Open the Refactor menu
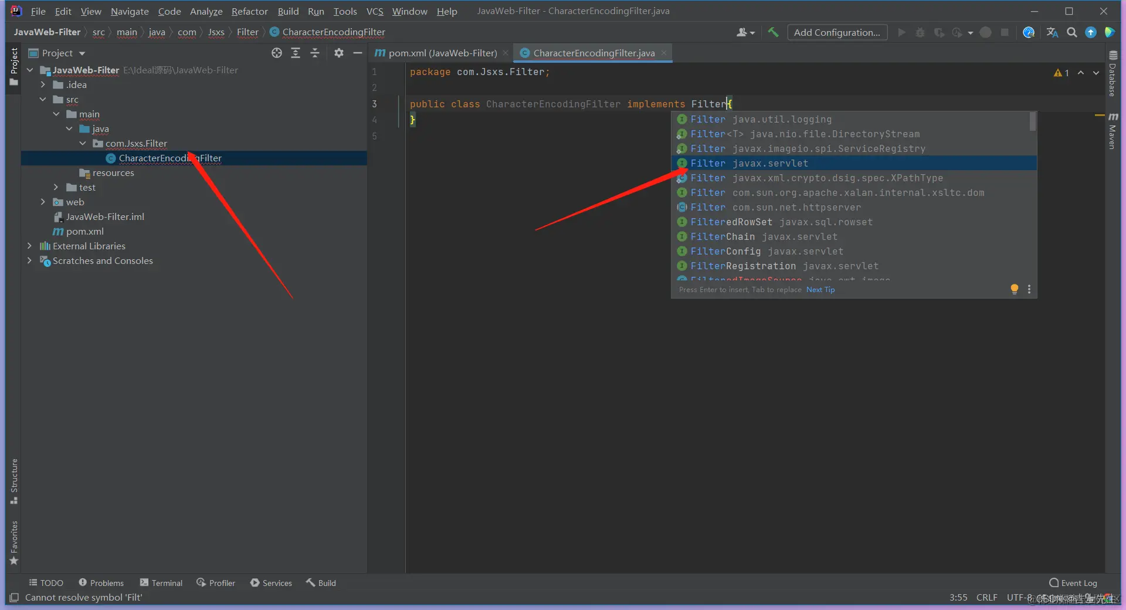Image resolution: width=1126 pixels, height=610 pixels. pos(249,11)
